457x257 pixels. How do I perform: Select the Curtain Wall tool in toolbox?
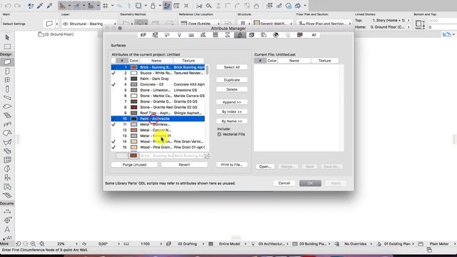point(7,160)
